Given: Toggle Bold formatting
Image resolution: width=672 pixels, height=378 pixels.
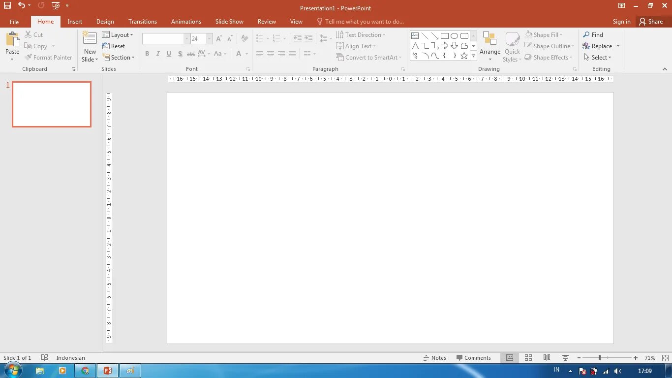Looking at the screenshot, I should pos(147,54).
